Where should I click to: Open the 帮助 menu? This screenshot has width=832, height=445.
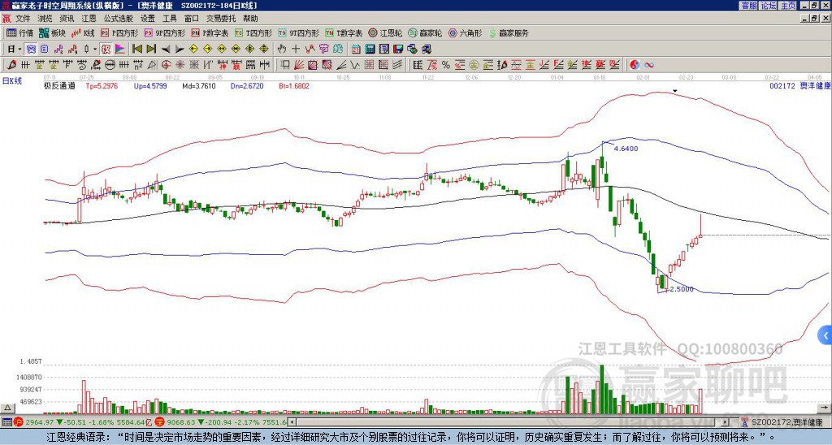tap(250, 19)
